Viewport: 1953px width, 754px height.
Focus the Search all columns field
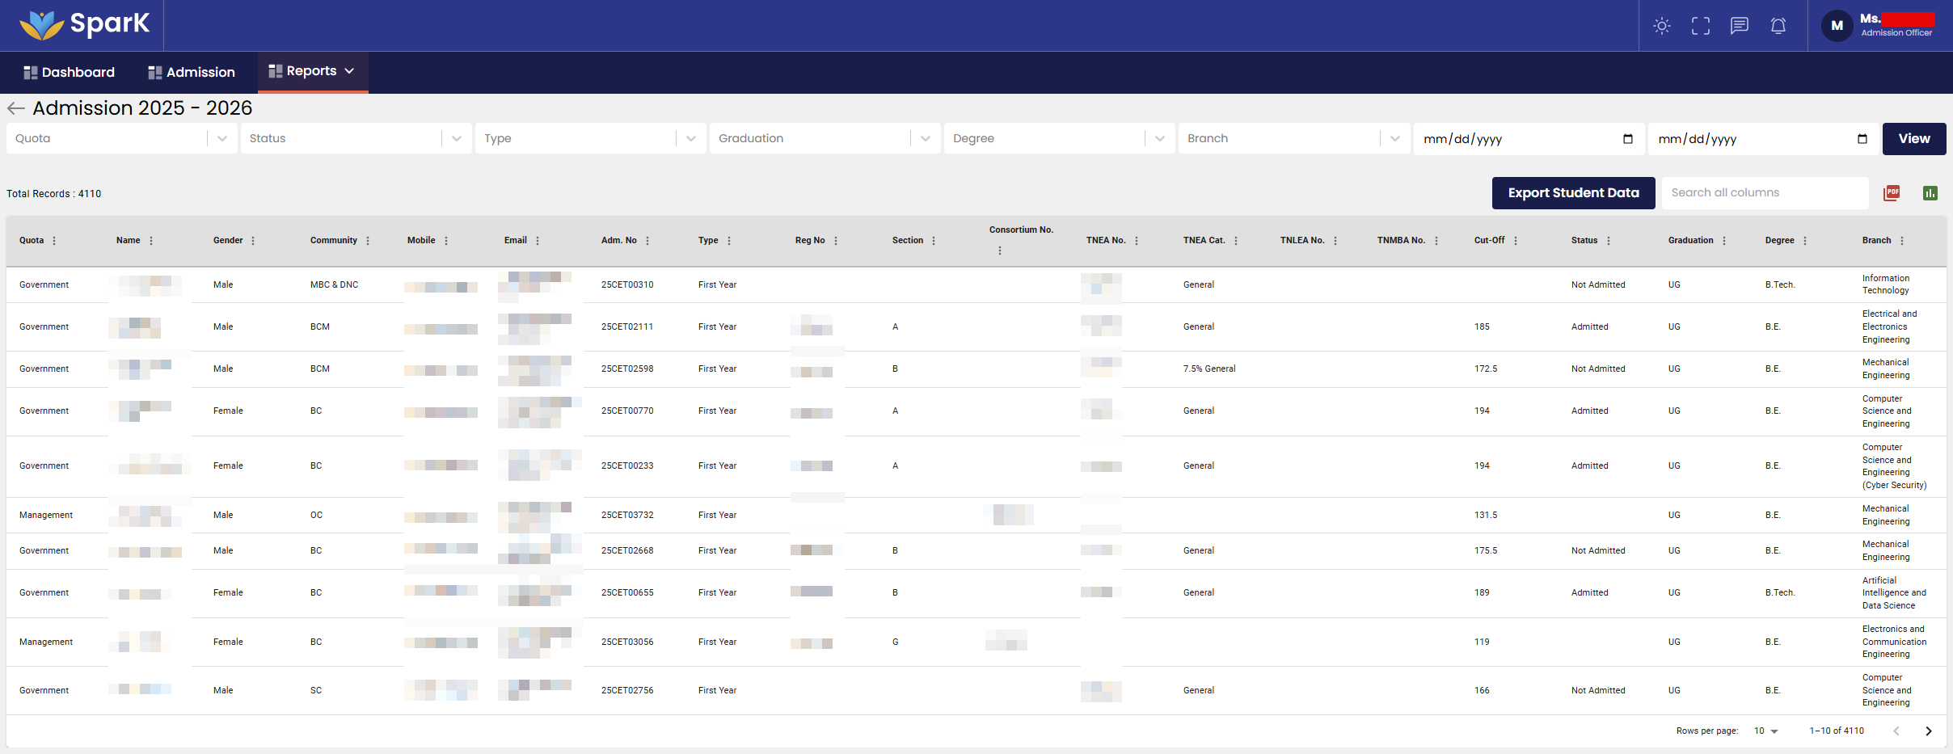point(1764,193)
